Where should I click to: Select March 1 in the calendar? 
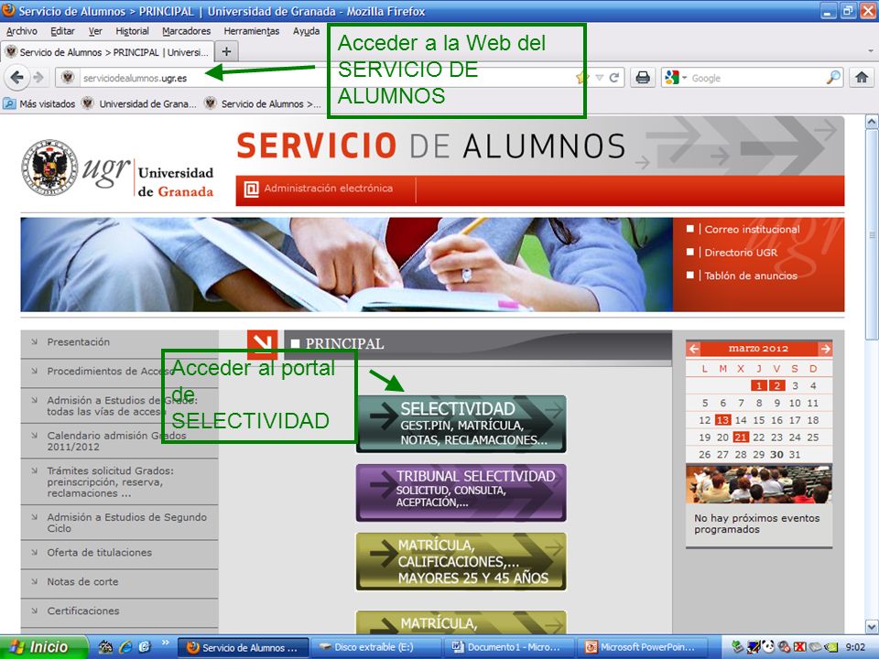pyautogui.click(x=758, y=385)
